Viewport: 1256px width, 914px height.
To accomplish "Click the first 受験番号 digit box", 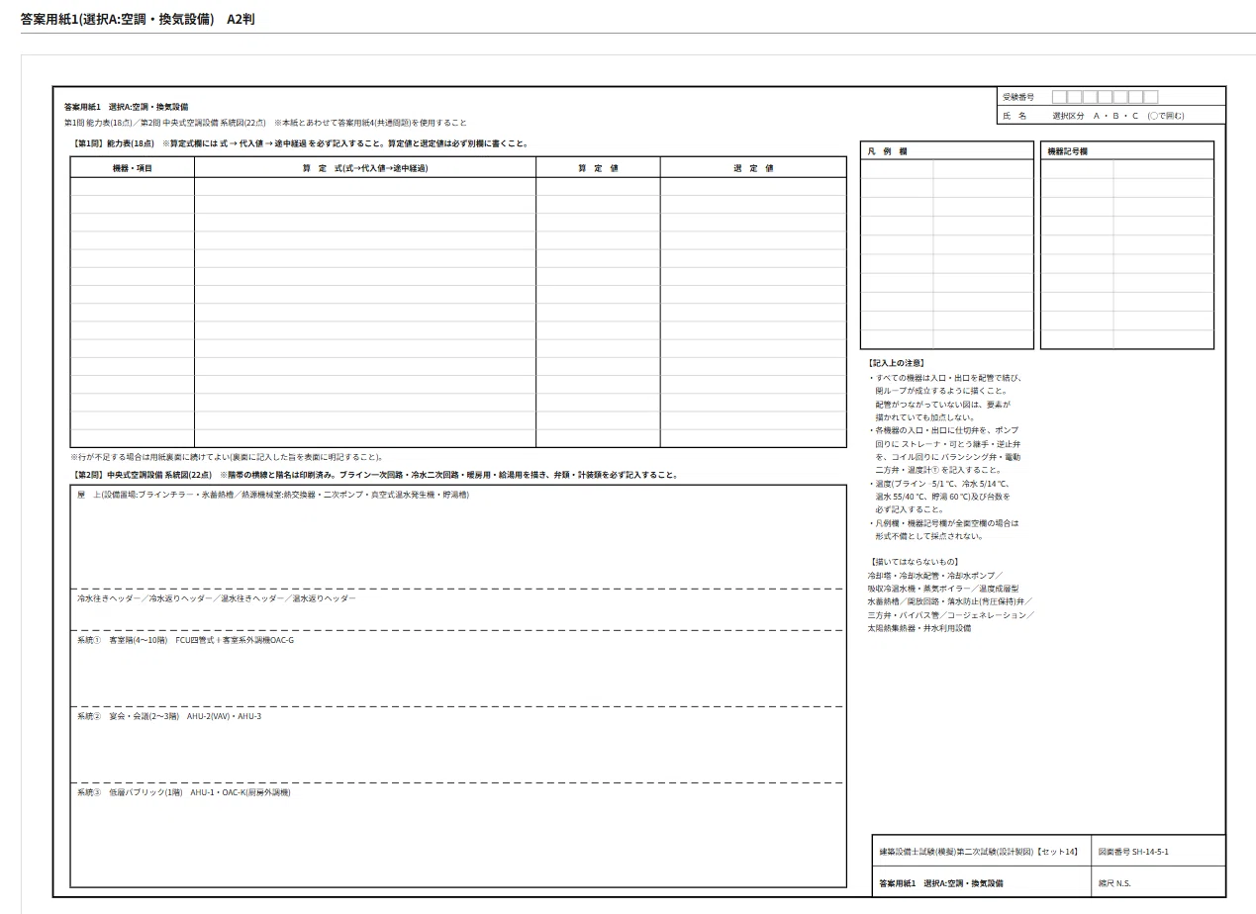I will (x=1059, y=97).
